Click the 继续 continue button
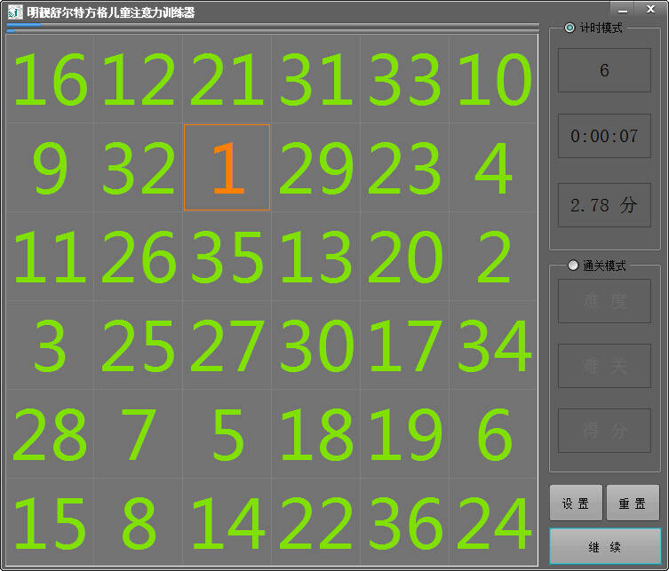 [x=604, y=546]
